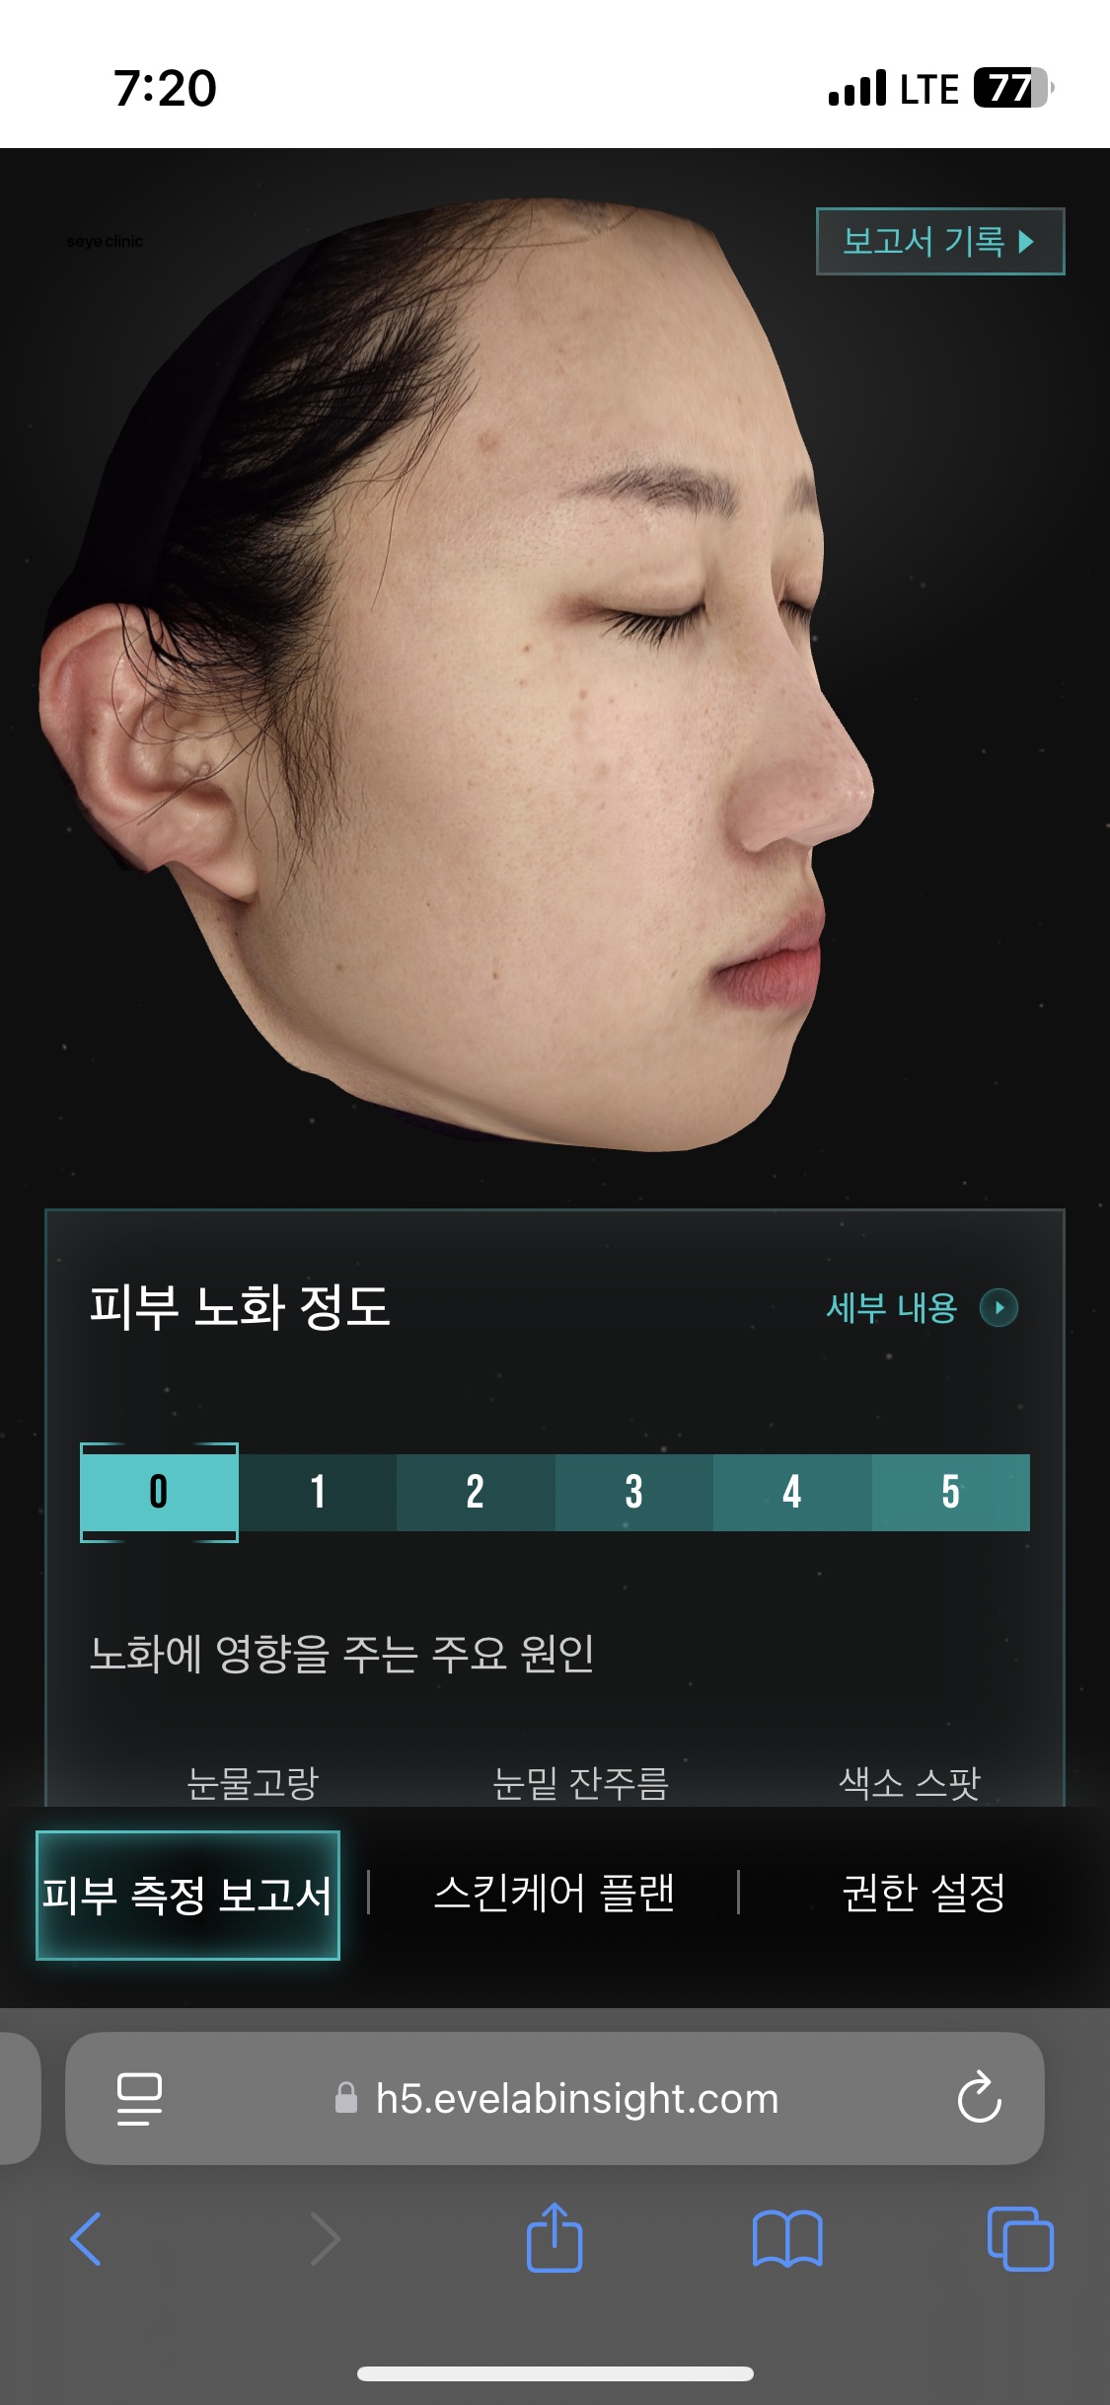Tap the Safari back arrow

click(x=86, y=2238)
